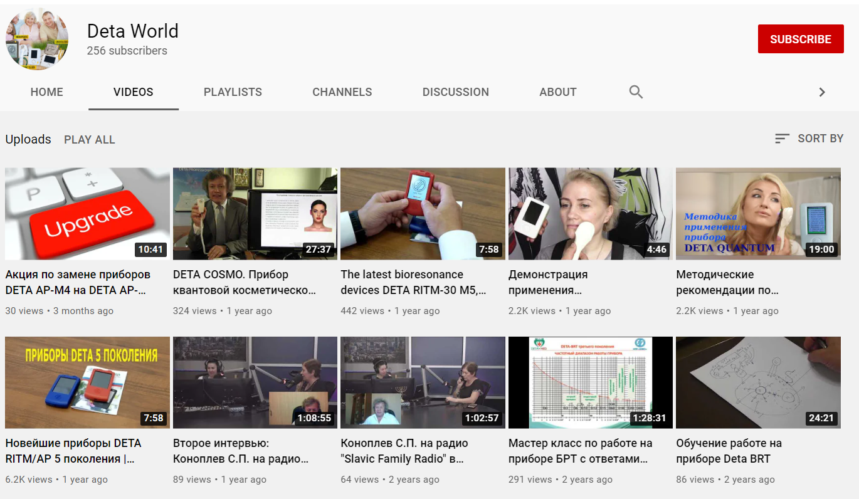
Task: Open the Upgrade key video thumbnail
Action: tap(87, 214)
